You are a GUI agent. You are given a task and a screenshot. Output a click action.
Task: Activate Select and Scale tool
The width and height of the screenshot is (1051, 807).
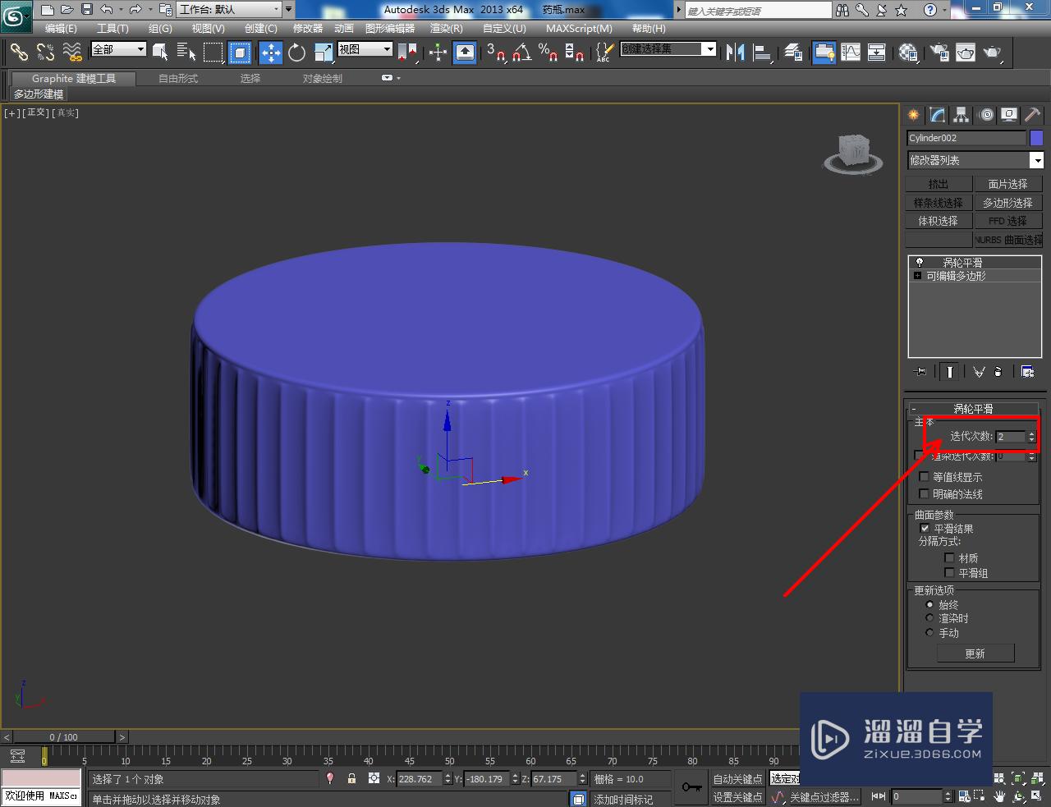[323, 53]
